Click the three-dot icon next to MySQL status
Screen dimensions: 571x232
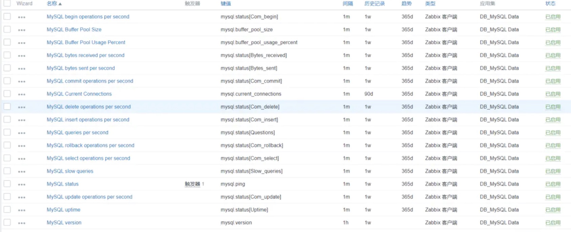[22, 184]
